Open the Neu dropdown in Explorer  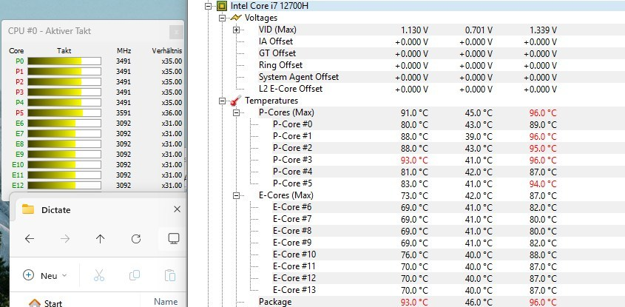tap(45, 275)
